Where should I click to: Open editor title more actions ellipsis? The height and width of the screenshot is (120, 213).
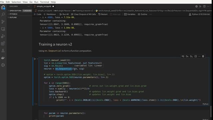coord(208,6)
